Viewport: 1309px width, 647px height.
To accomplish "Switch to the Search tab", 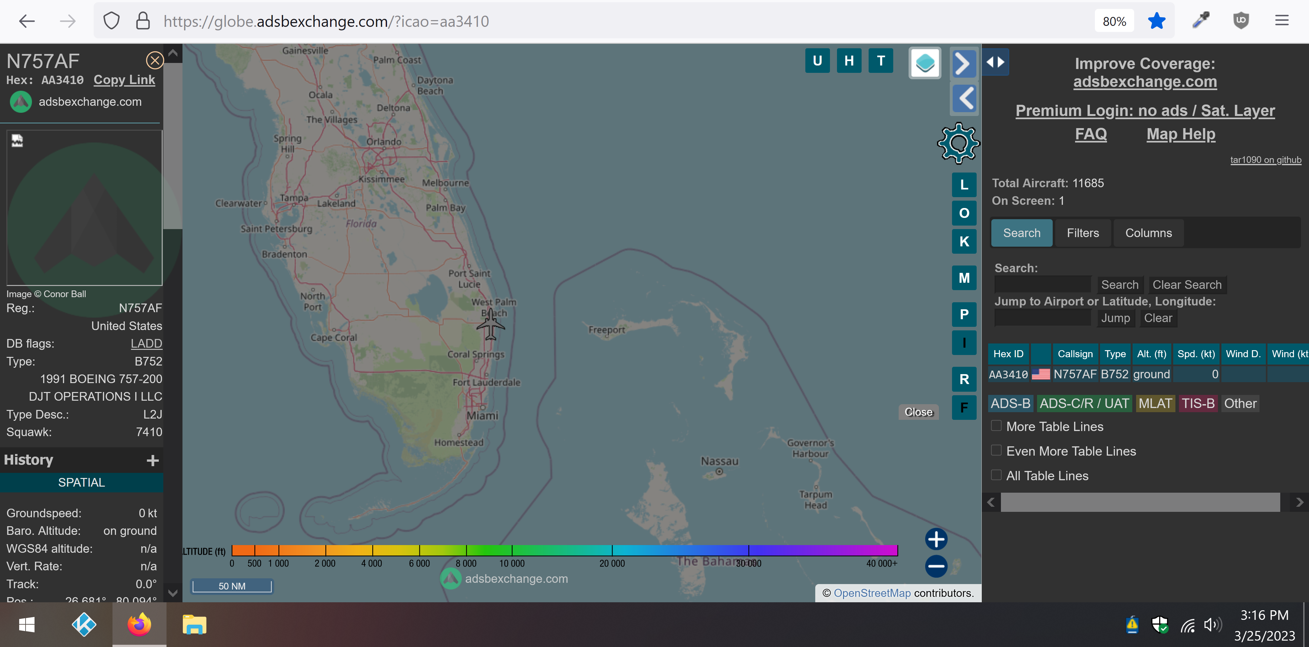I will [1021, 233].
